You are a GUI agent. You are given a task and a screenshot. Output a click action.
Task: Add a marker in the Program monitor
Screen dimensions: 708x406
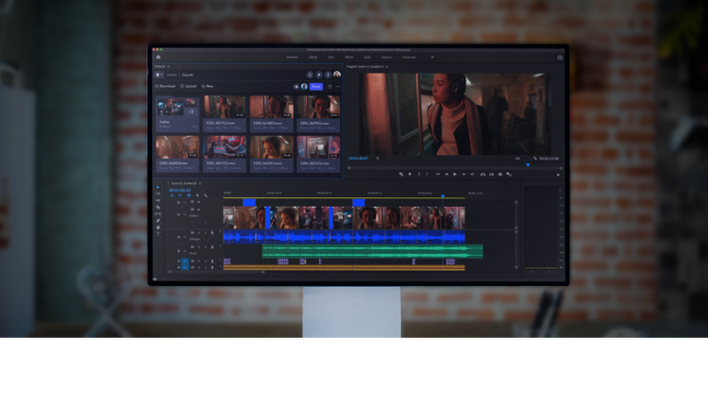[x=410, y=175]
